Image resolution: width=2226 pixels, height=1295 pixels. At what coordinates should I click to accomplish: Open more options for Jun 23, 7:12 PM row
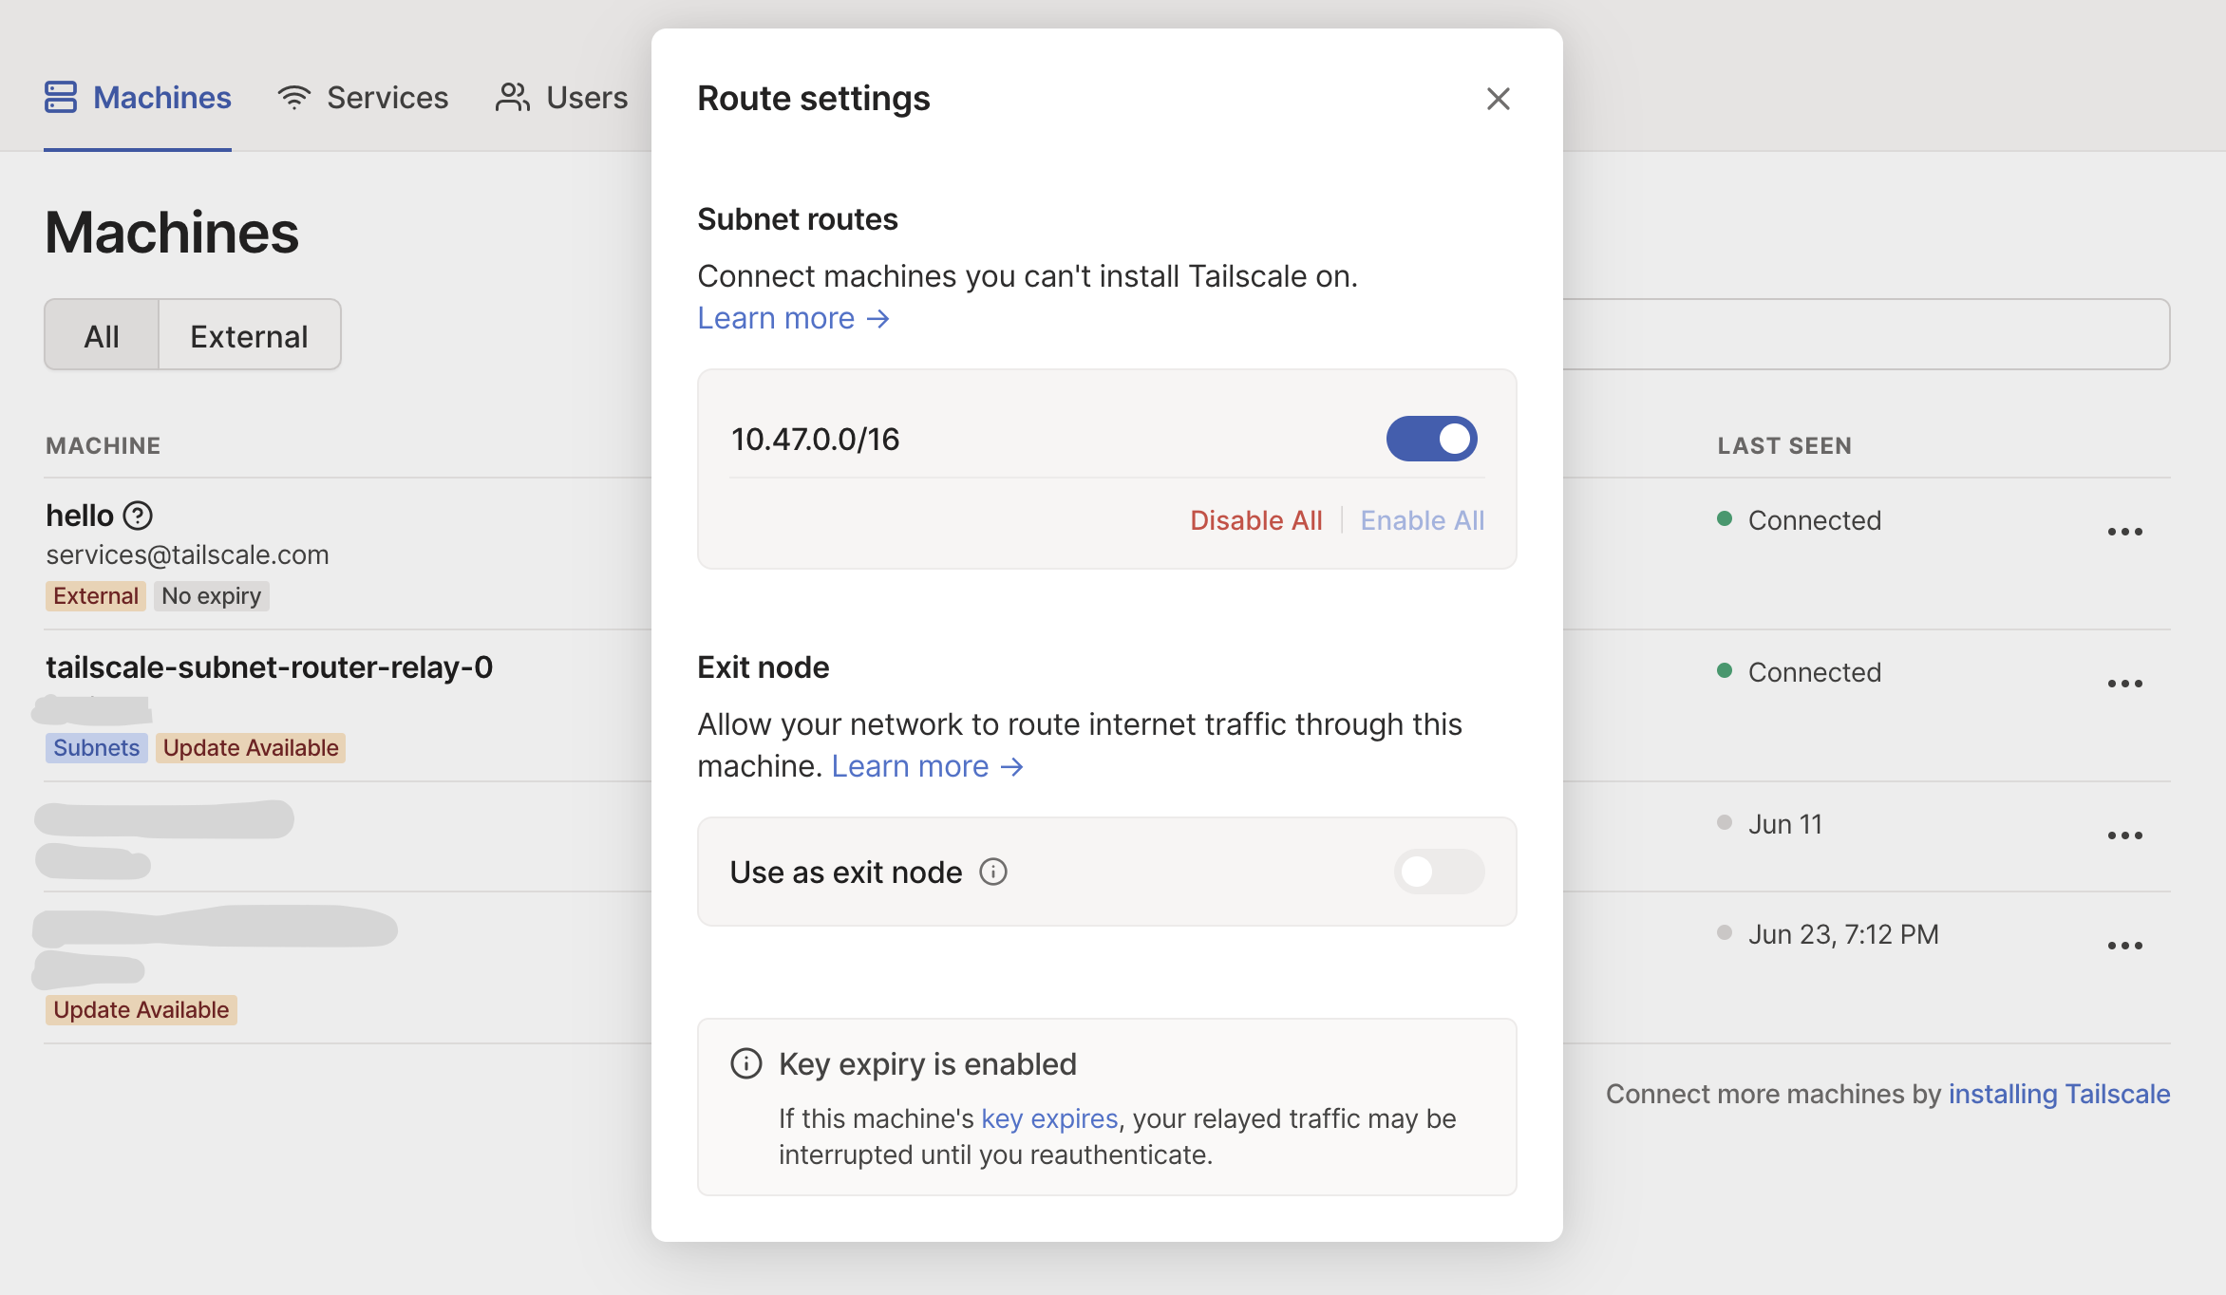pos(2125,946)
